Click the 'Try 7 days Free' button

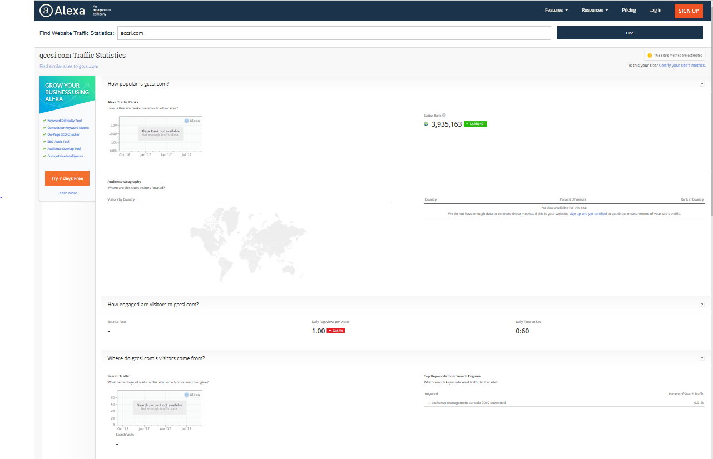tap(67, 178)
